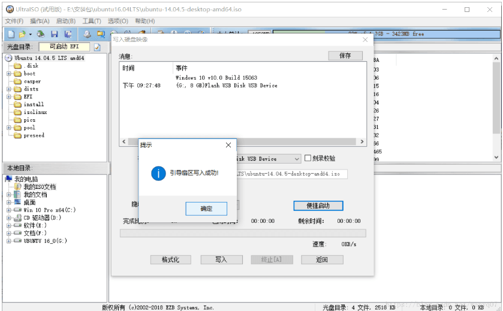Expand the Win 10 Pro x64(C:) drive
The image size is (503, 311).
pyautogui.click(x=9, y=210)
